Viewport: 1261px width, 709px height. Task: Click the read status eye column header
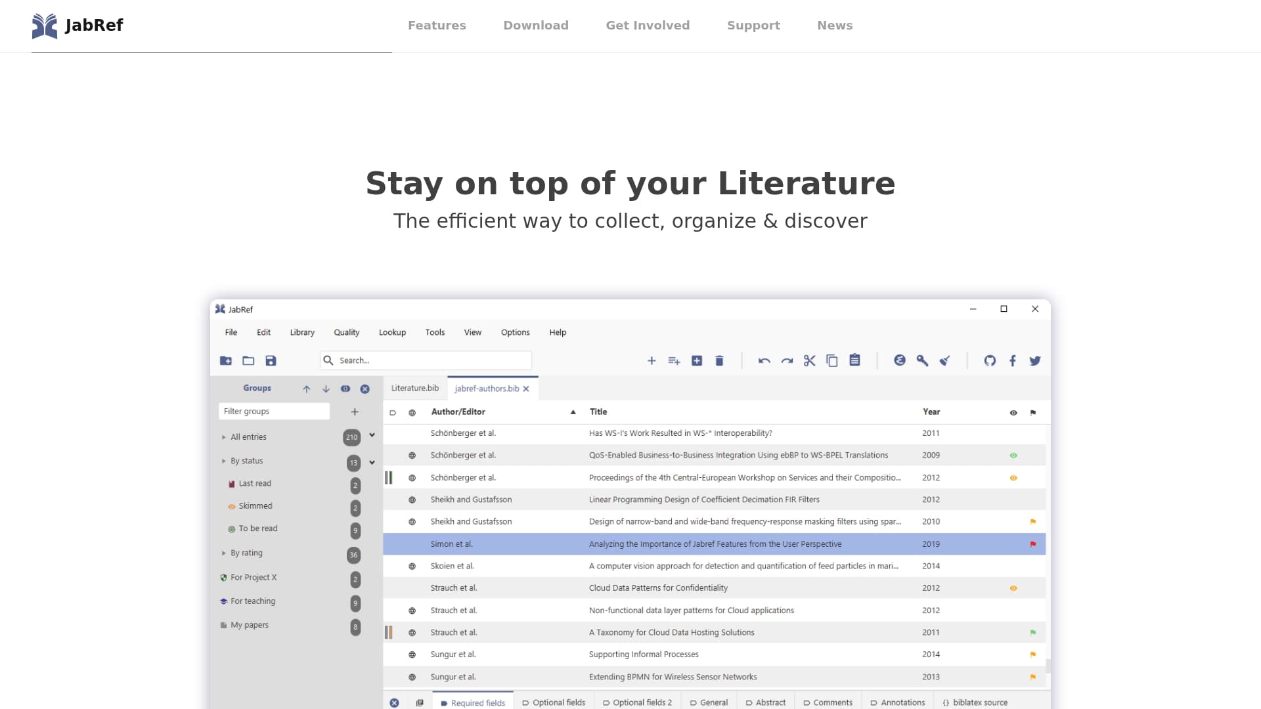pos(1013,413)
